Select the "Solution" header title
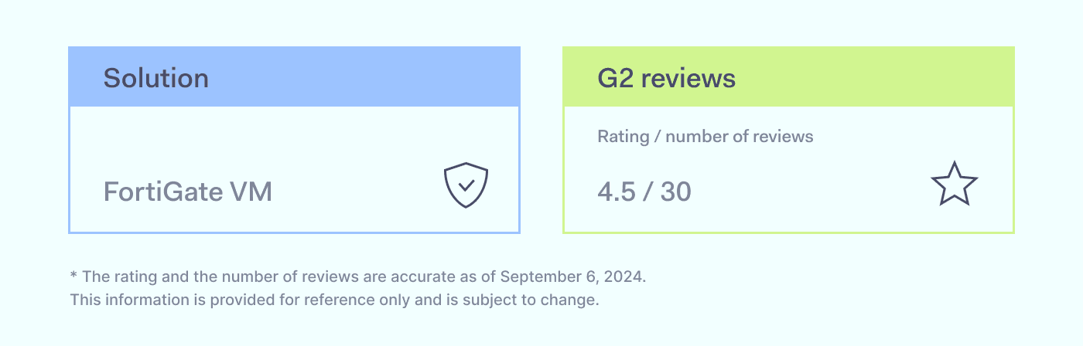The height and width of the screenshot is (346, 1083). point(156,78)
